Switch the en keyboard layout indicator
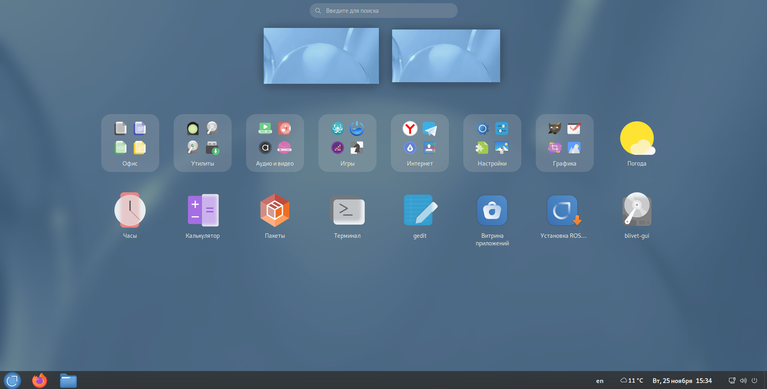 [x=600, y=381]
